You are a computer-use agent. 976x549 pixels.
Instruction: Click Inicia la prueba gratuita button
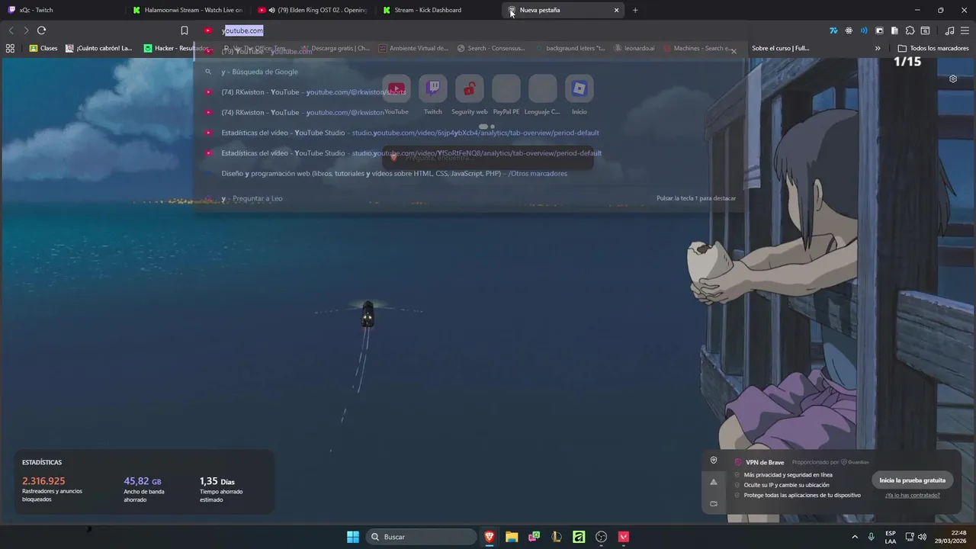tap(912, 480)
